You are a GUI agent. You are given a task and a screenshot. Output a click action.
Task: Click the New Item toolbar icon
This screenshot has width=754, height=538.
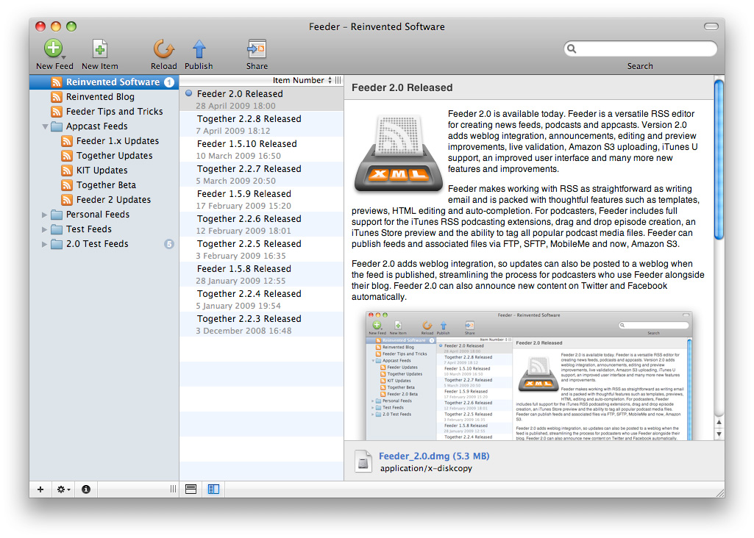(99, 49)
